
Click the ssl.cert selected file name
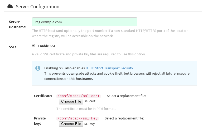coord(90,101)
